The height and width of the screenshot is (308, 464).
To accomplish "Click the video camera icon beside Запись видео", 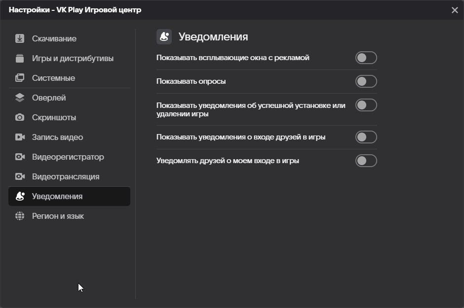I will tap(20, 137).
